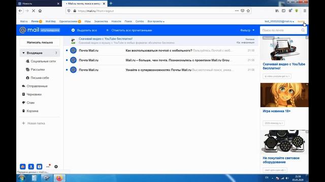Stop page loading with the X button

click(x=34, y=11)
